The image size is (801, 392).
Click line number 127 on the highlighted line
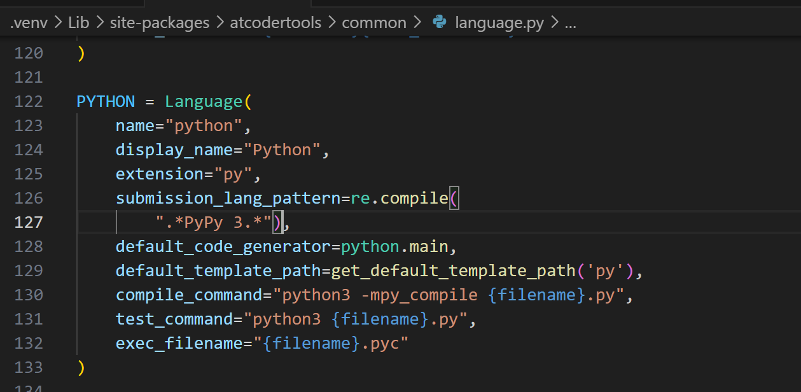pos(29,222)
